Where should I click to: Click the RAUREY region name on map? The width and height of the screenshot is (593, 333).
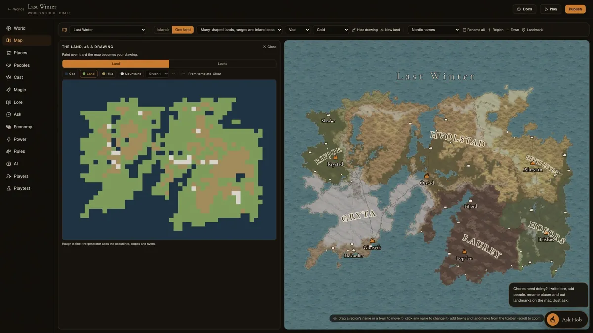pyautogui.click(x=482, y=246)
